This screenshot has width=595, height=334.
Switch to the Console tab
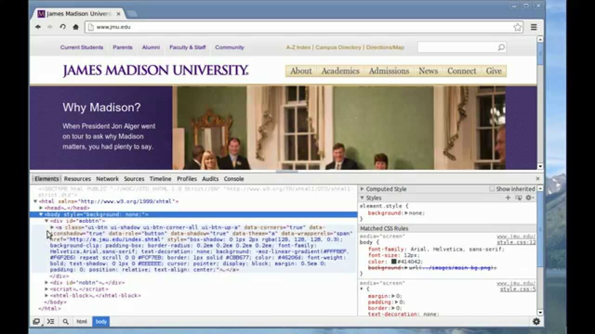click(x=234, y=179)
